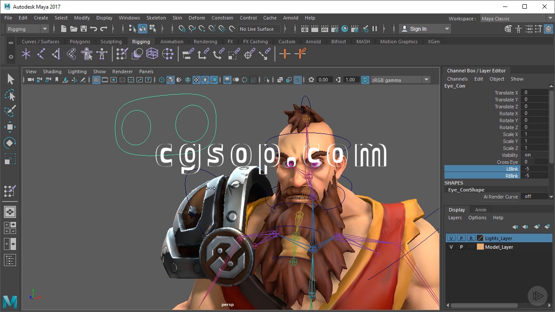Open the Skeleton menu

point(156,18)
